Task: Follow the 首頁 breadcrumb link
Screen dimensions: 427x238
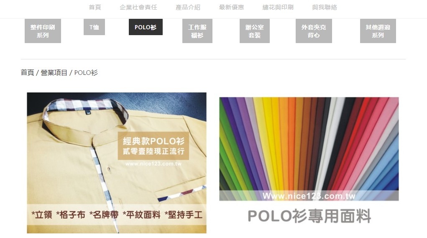Action: tap(28, 72)
